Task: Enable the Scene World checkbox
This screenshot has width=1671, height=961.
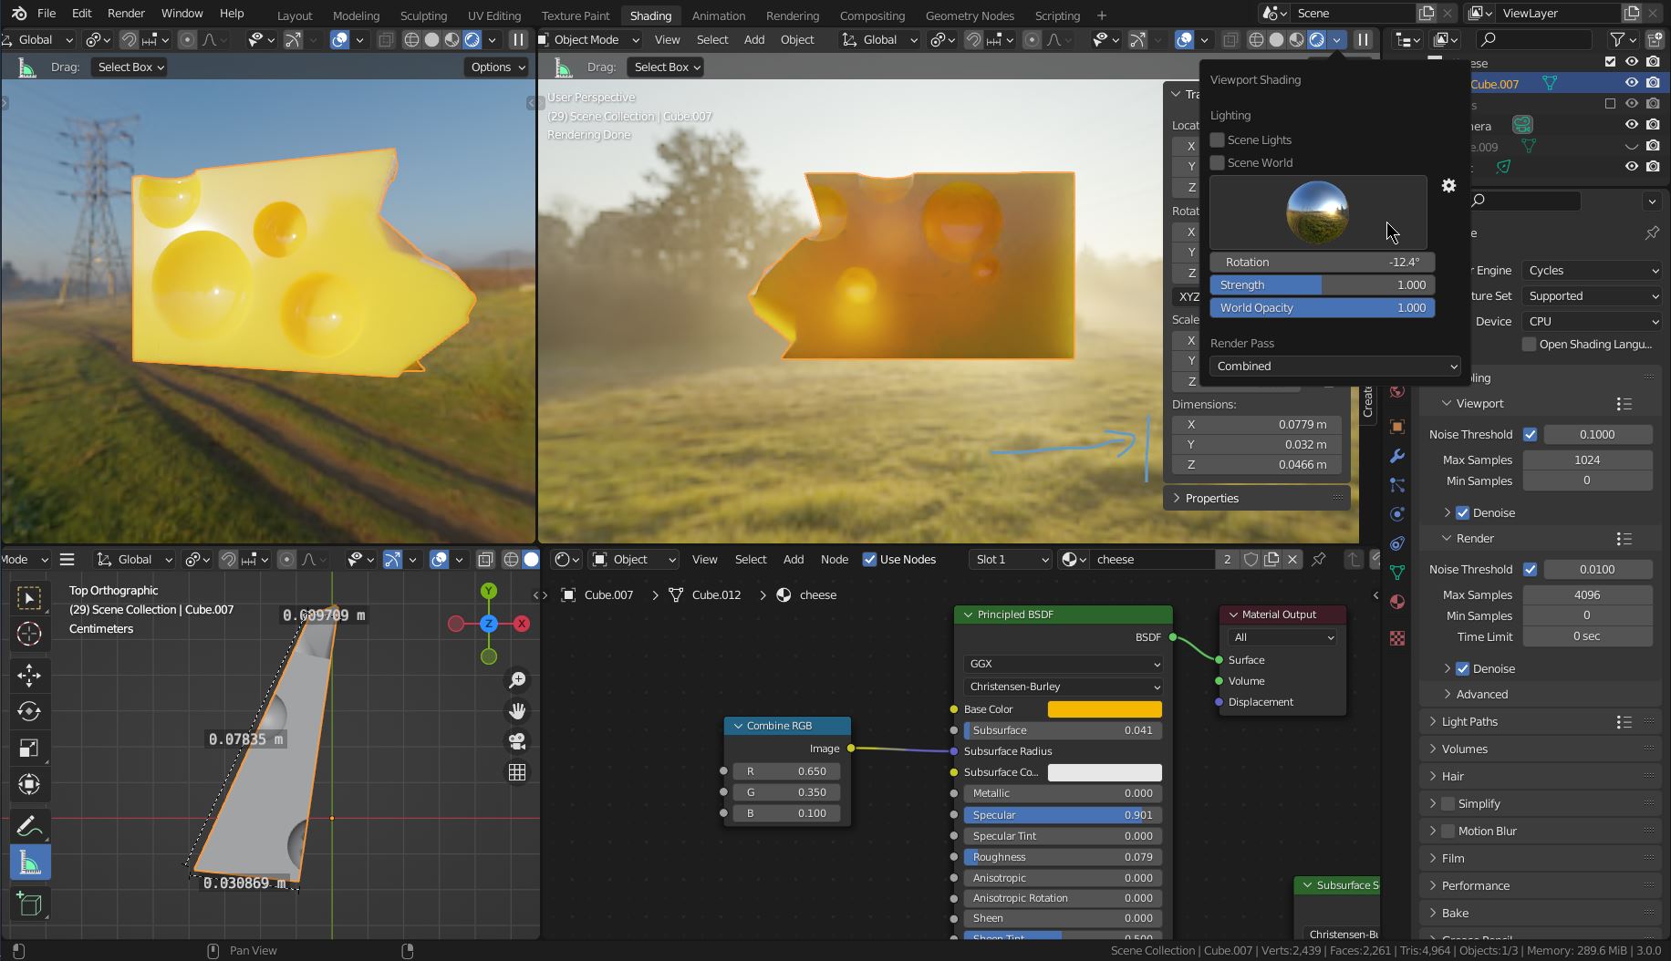Action: (x=1217, y=162)
